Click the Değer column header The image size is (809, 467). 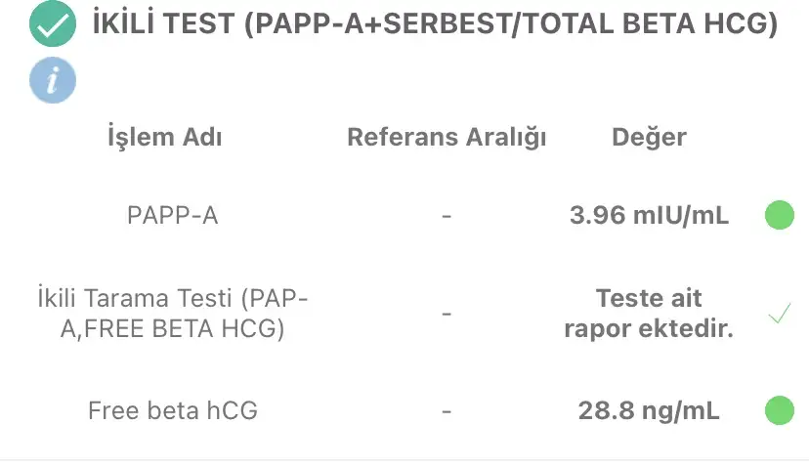pos(649,137)
